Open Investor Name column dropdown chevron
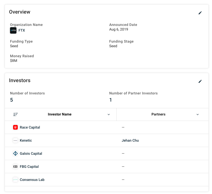The width and height of the screenshot is (212, 194). click(108, 114)
